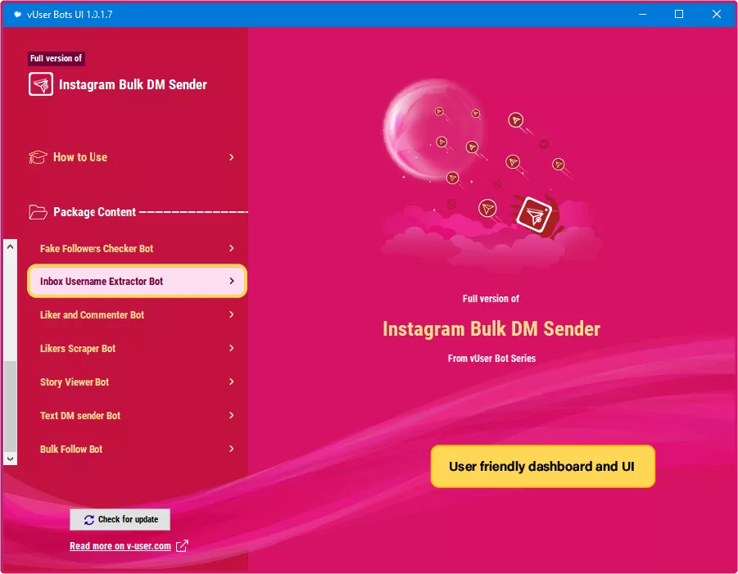The width and height of the screenshot is (738, 574).
Task: Click the refresh icon in Check for update
Action: pyautogui.click(x=89, y=520)
